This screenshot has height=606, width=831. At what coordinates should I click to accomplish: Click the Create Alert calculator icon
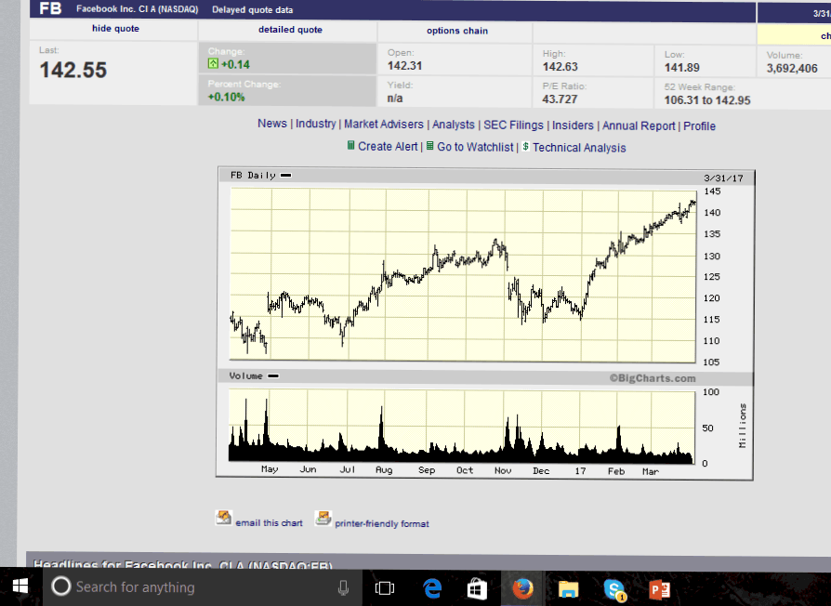coord(350,145)
